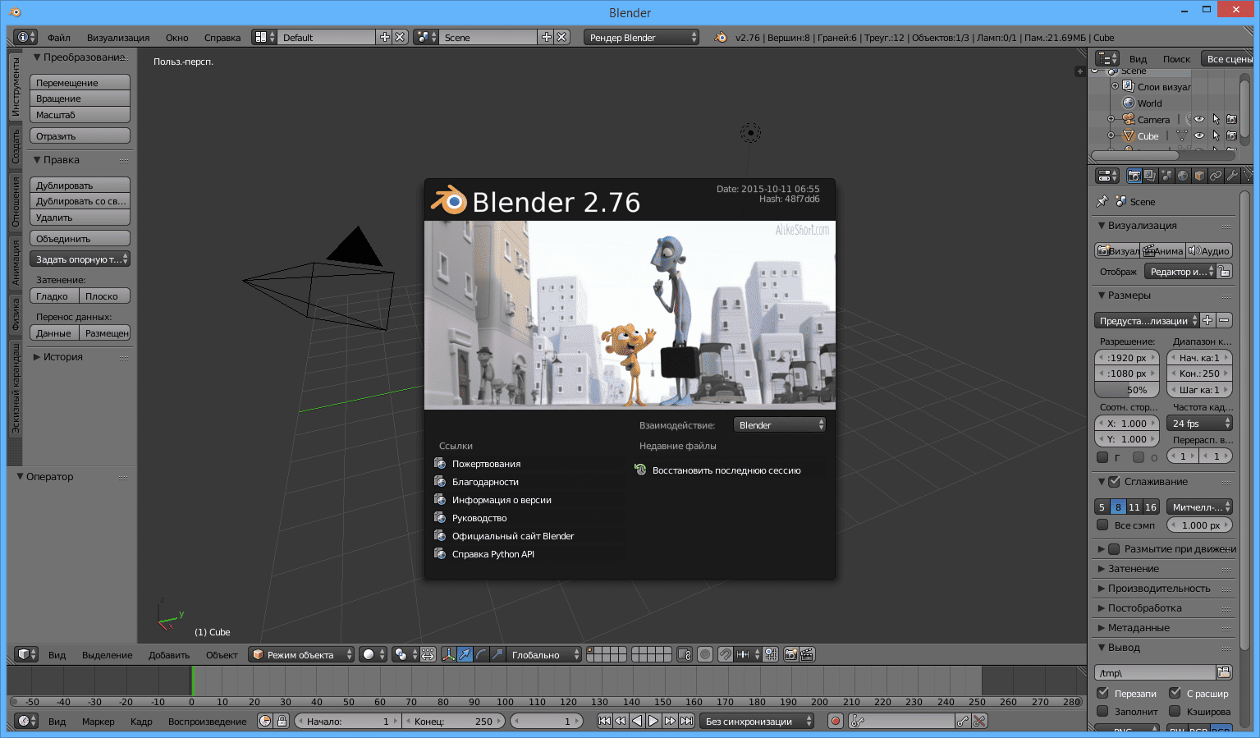Enable the Все сэмпл checkbox
This screenshot has height=738, width=1260.
pyautogui.click(x=1102, y=525)
